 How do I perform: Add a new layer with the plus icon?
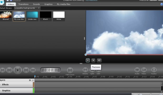[30, 80]
